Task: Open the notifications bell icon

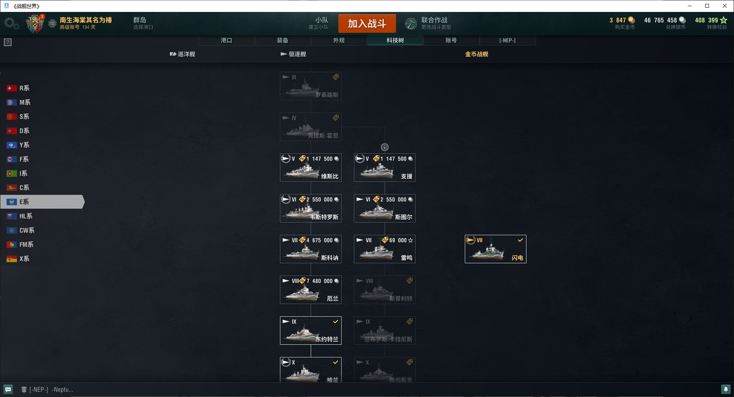Action: coord(726,389)
